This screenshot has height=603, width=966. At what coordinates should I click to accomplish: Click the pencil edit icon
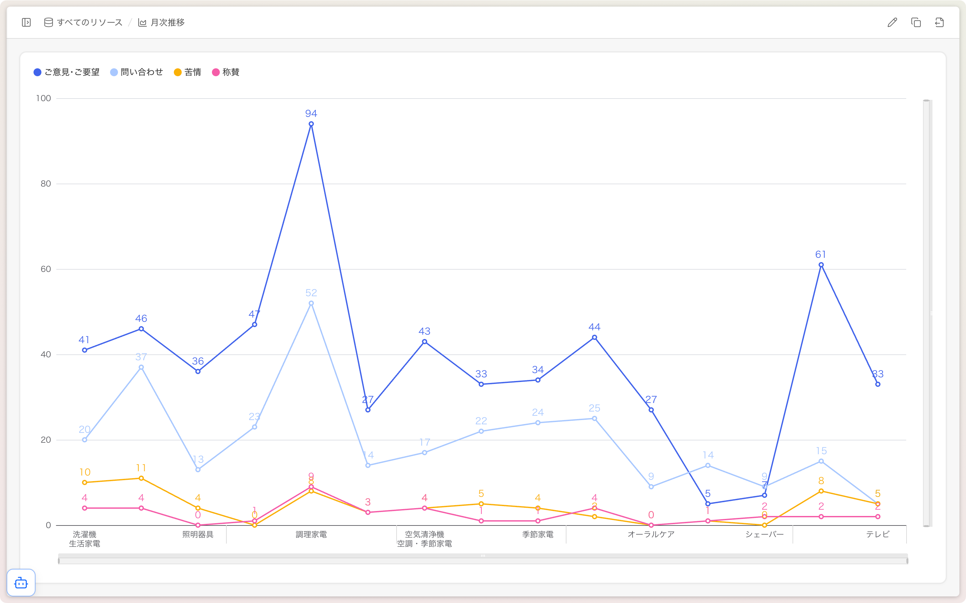click(892, 22)
